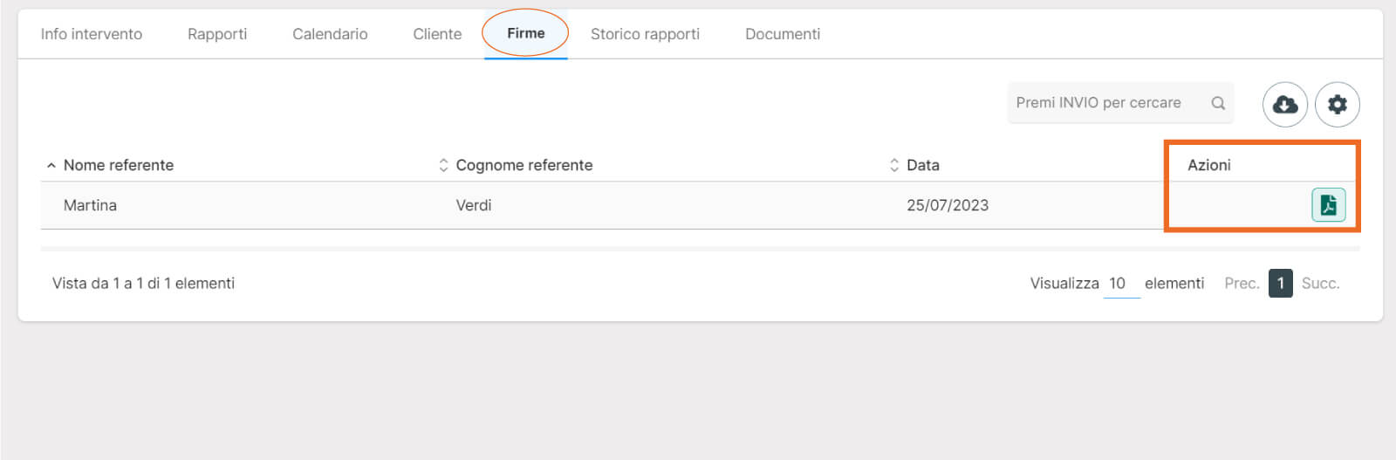Viewport: 1396px width, 460px height.
Task: Select the Firme tab
Action: click(525, 33)
